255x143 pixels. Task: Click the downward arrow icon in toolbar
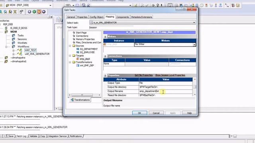coord(162,5)
